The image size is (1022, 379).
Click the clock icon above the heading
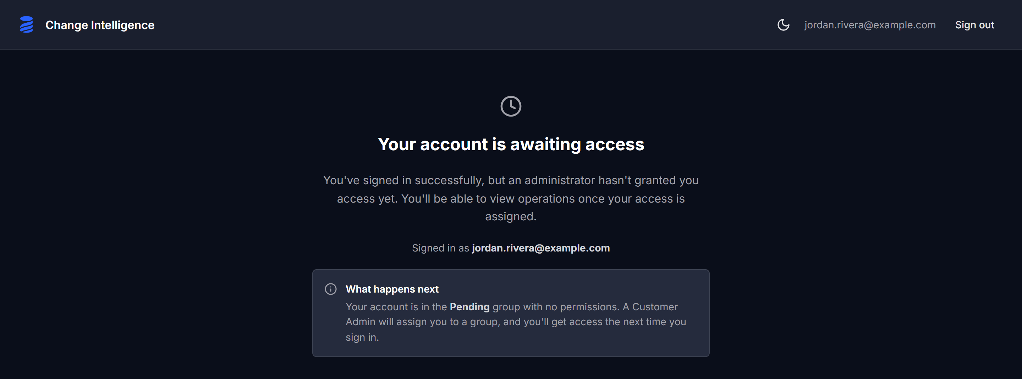click(x=511, y=106)
